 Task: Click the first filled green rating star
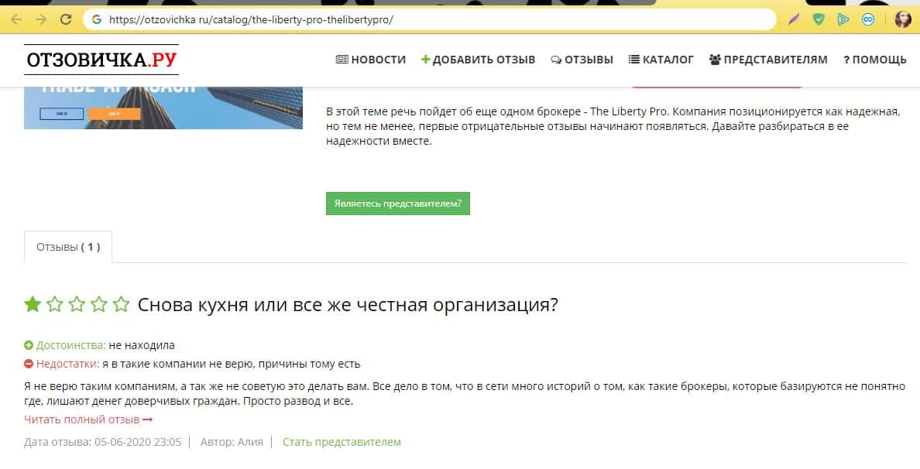point(33,304)
